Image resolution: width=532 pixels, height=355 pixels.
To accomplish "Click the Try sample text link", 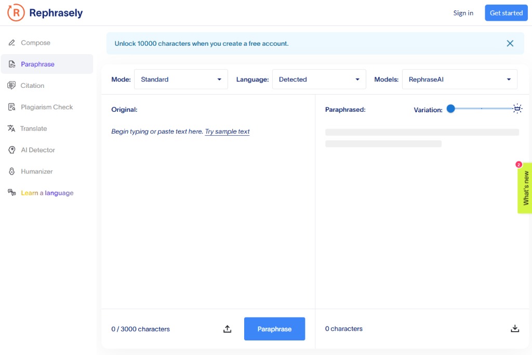I will [x=227, y=132].
